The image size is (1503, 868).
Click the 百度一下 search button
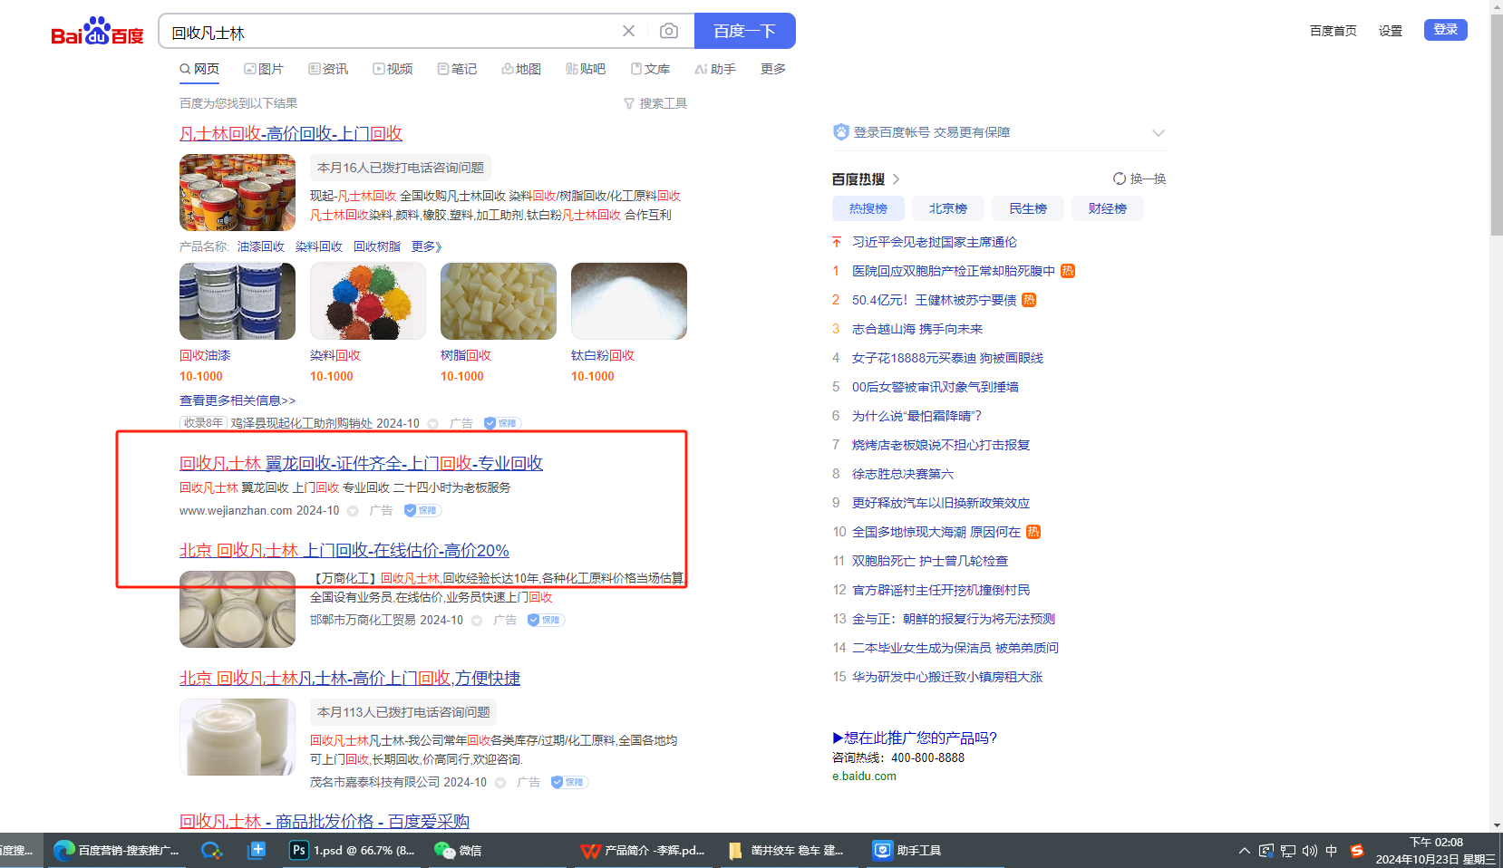pyautogui.click(x=744, y=31)
